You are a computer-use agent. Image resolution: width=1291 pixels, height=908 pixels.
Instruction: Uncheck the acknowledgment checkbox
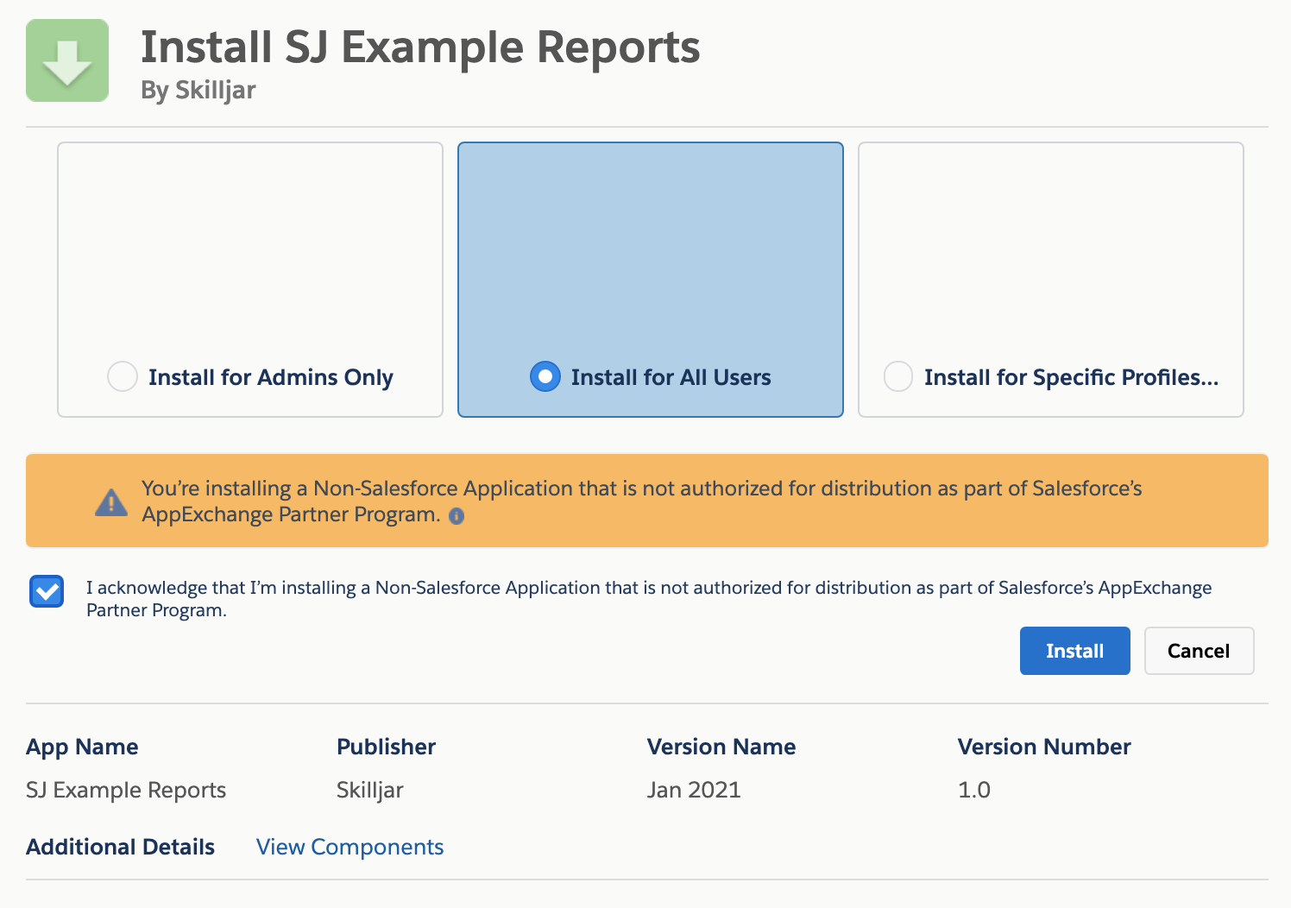pyautogui.click(x=47, y=592)
